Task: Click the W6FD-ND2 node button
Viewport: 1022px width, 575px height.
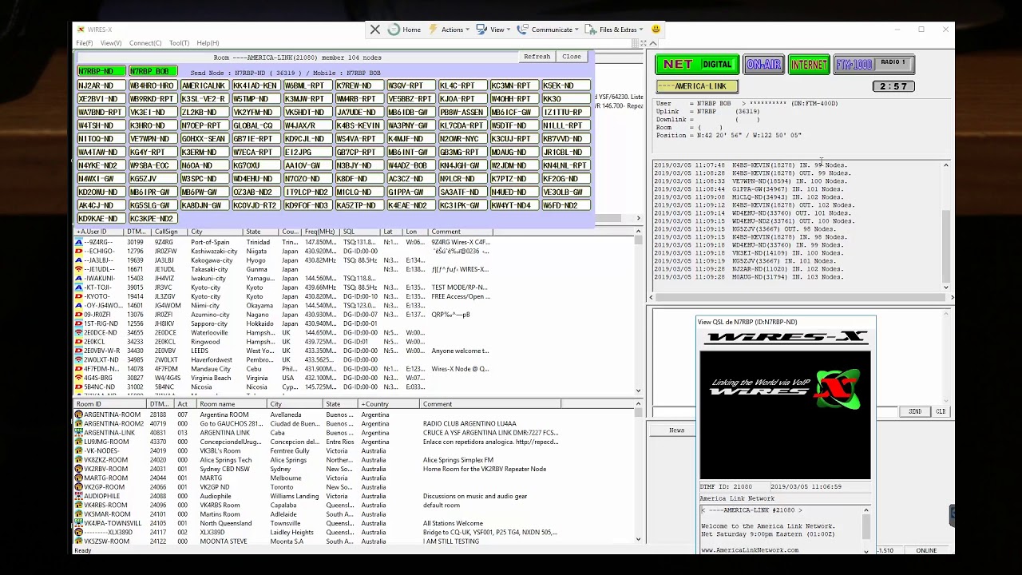Action: (x=564, y=205)
